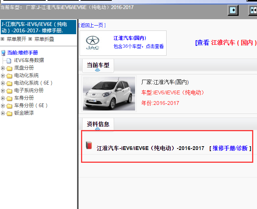This screenshot has width=257, height=209.
Task: Expand the 电动化系统（6E）tree node
Action: (3, 83)
